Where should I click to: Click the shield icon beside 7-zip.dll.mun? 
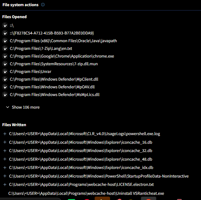[x=5, y=64]
